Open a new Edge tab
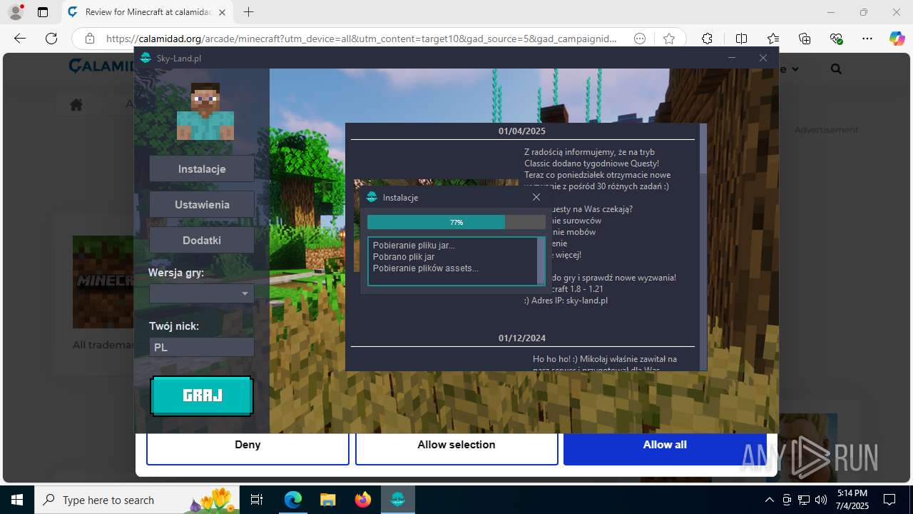 coord(248,12)
